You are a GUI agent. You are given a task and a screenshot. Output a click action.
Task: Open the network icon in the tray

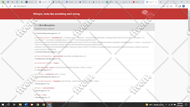click(169, 105)
